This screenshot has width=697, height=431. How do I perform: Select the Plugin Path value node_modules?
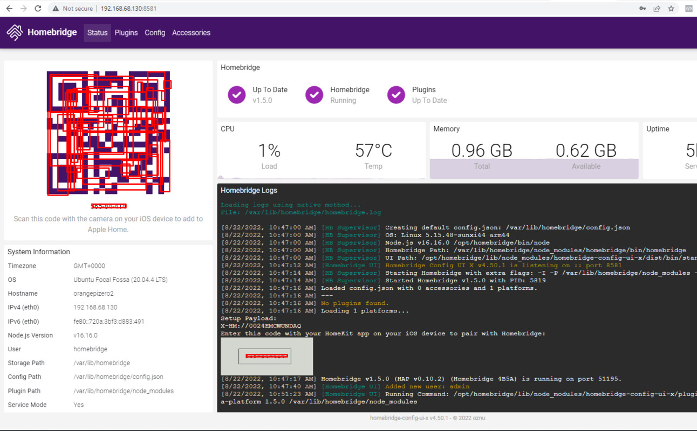124,391
